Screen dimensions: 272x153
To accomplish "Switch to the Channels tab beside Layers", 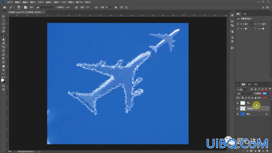I will [x=250, y=84].
